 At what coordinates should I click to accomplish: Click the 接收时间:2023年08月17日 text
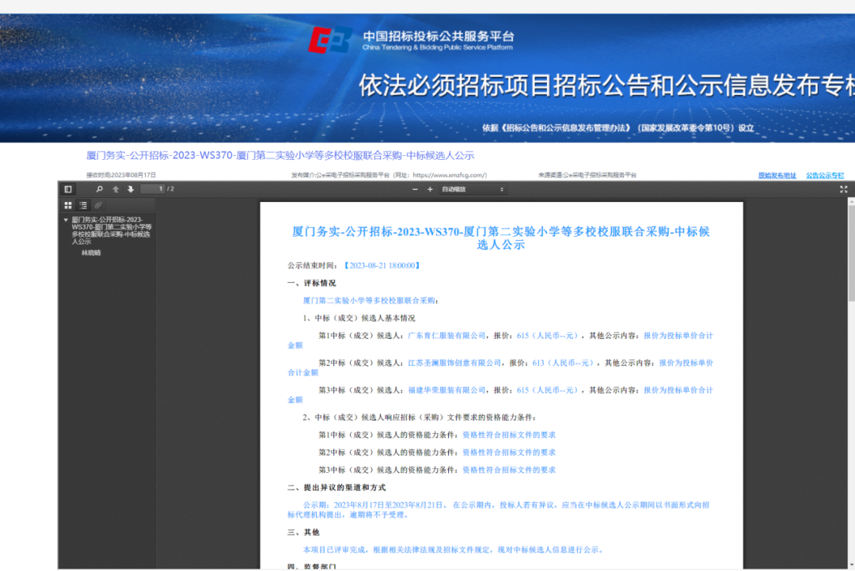tap(121, 175)
